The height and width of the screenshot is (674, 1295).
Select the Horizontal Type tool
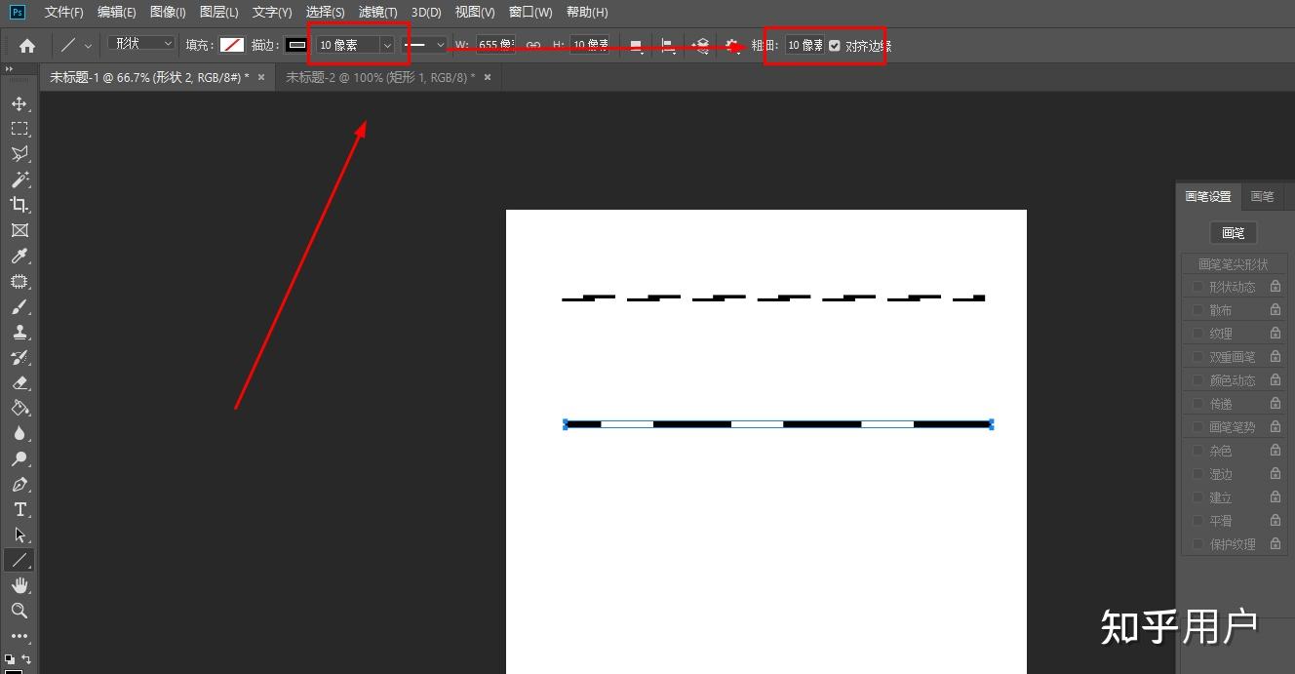coord(19,509)
